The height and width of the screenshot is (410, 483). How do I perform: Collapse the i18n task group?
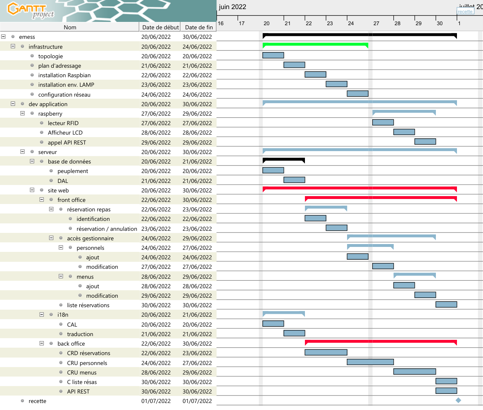[42, 315]
